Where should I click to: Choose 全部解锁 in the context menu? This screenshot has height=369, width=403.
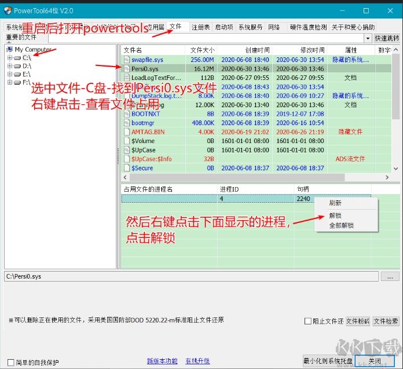(x=341, y=225)
